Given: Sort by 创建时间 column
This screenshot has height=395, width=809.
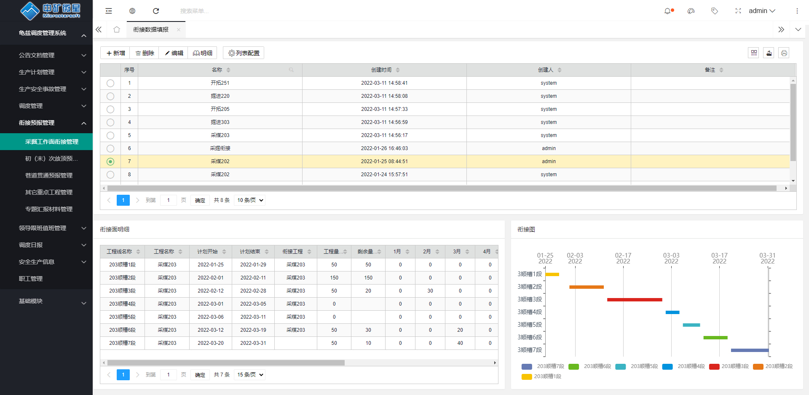Looking at the screenshot, I should pyautogui.click(x=398, y=70).
